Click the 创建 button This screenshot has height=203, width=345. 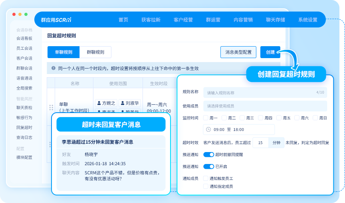pyautogui.click(x=270, y=52)
